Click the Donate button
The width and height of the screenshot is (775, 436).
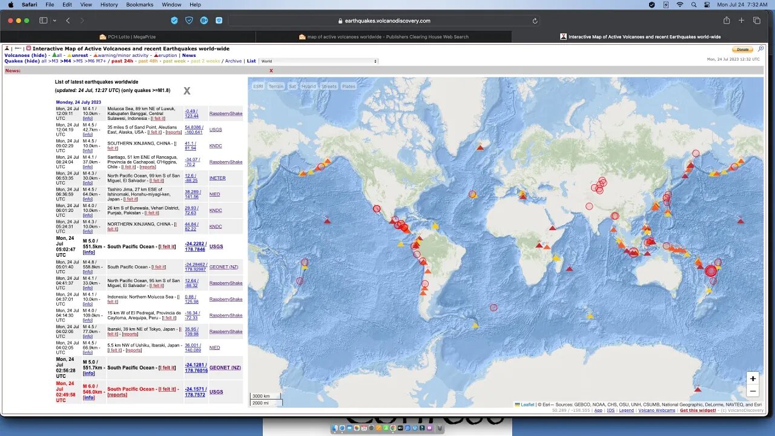click(742, 50)
